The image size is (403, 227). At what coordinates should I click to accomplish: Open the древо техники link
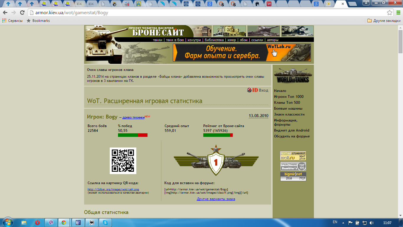coord(133,117)
